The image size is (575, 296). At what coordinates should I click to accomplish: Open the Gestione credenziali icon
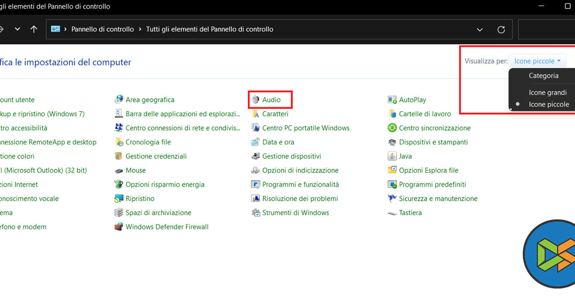(118, 156)
